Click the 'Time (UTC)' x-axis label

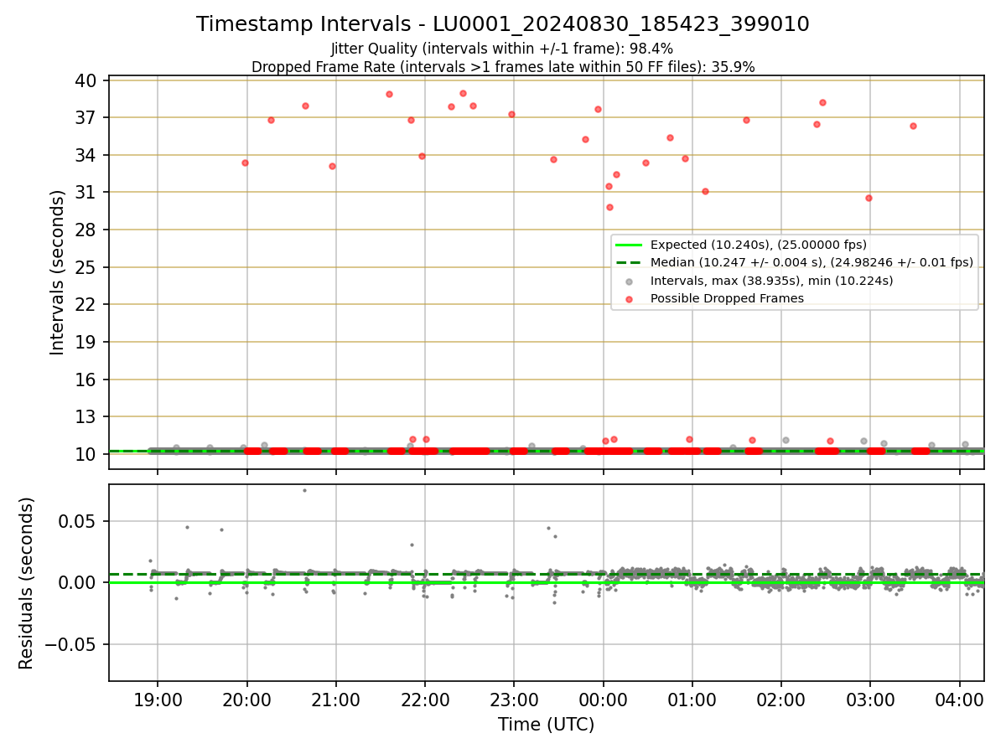pyautogui.click(x=546, y=725)
